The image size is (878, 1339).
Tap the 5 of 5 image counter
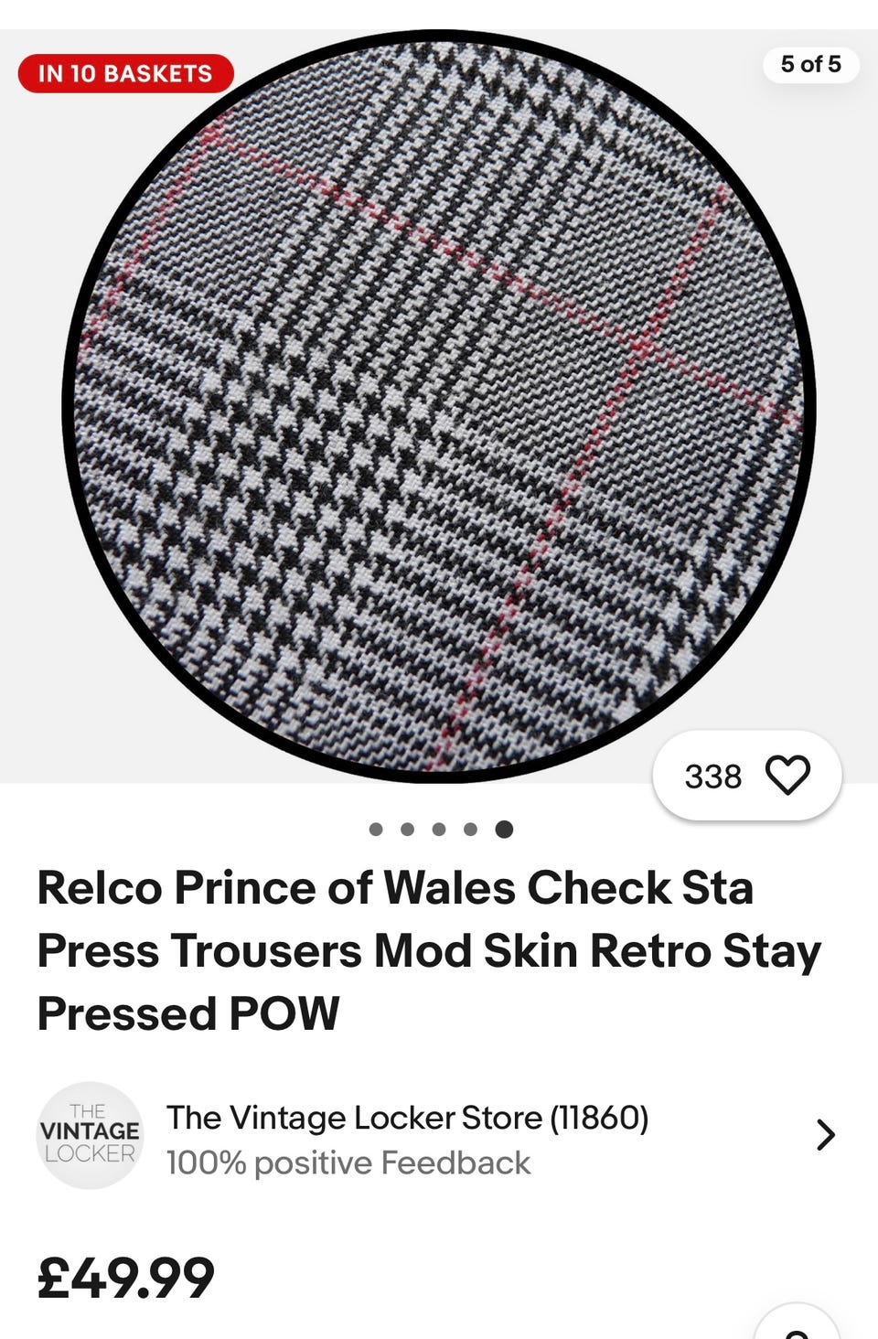(x=810, y=64)
